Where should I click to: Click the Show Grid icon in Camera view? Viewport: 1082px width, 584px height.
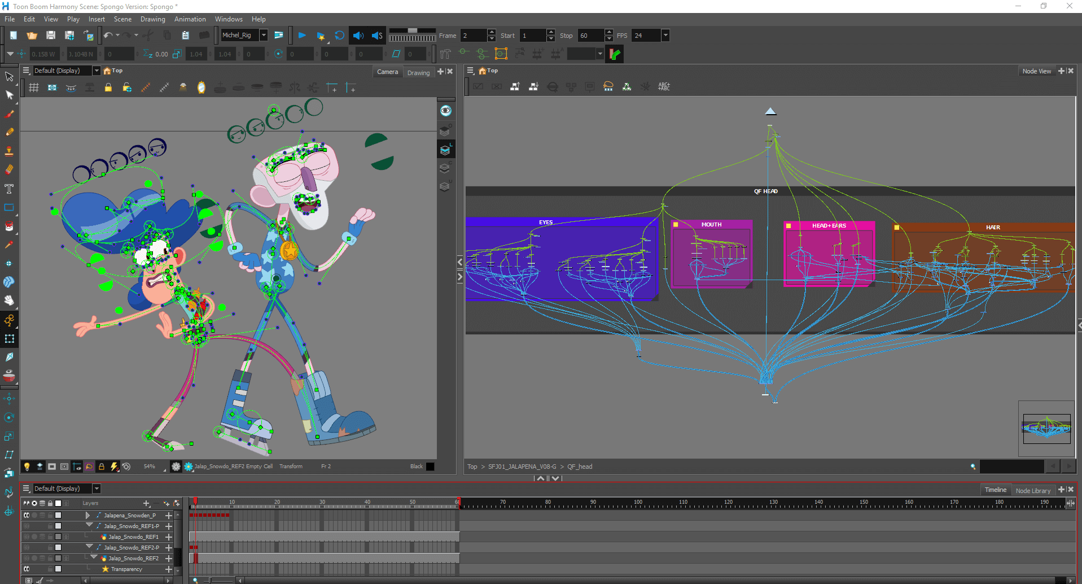pyautogui.click(x=34, y=88)
